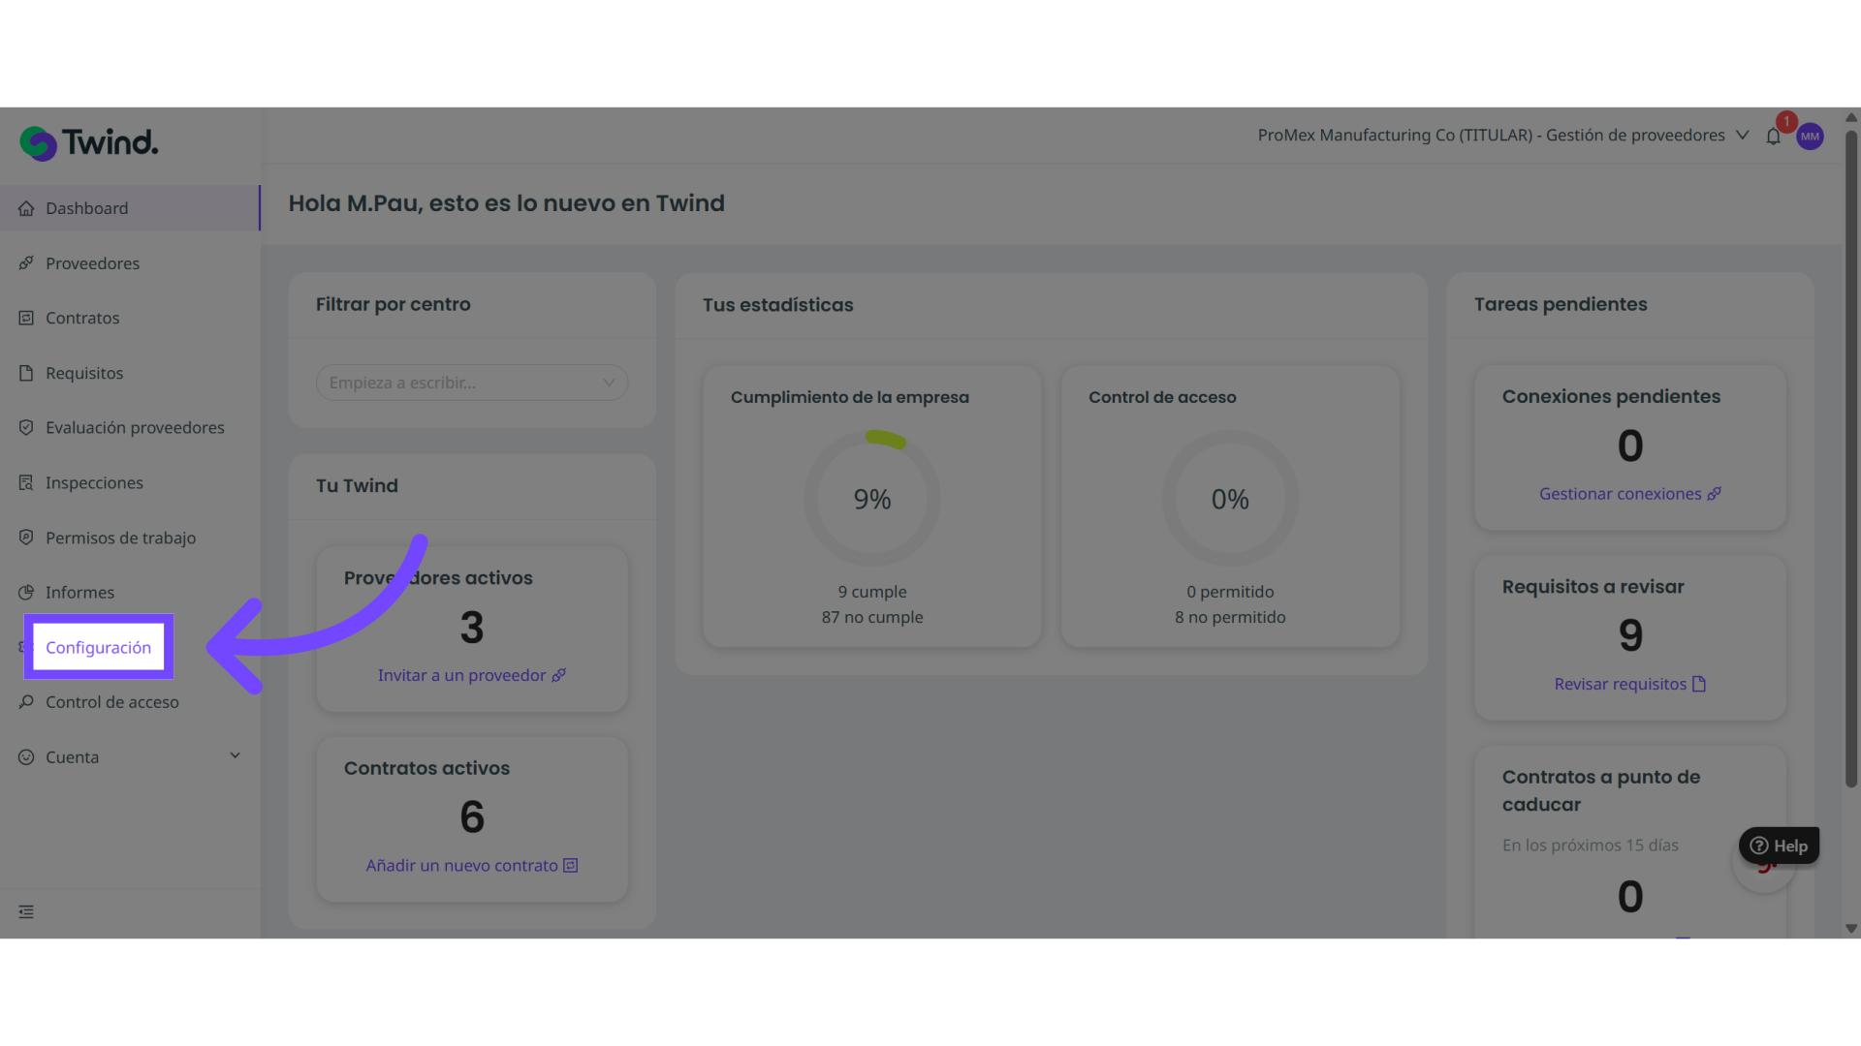Viewport: 1861px width, 1046px height.
Task: Click Invitar a un proveedor link
Action: [x=471, y=675]
